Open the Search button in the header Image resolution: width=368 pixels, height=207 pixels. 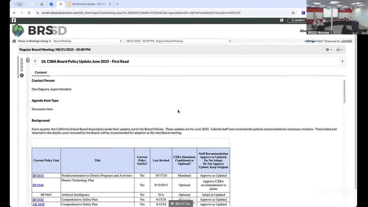[298, 20]
